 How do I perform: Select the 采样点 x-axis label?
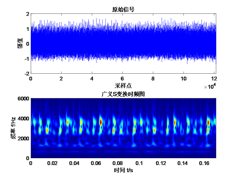pos(123,86)
